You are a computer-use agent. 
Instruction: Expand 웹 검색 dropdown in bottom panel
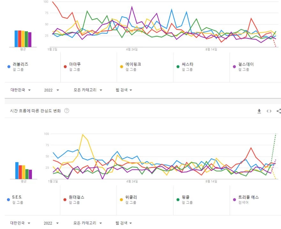point(124,223)
